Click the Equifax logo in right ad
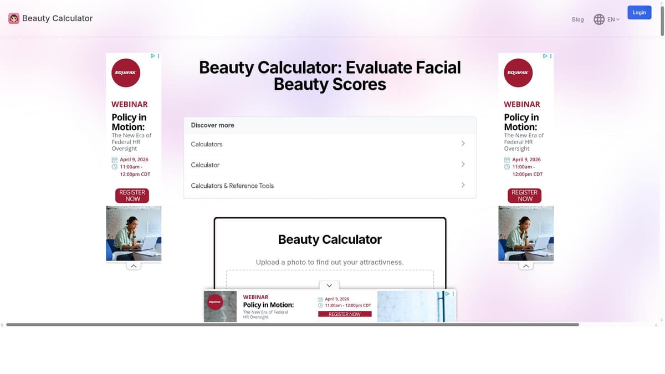 [518, 73]
